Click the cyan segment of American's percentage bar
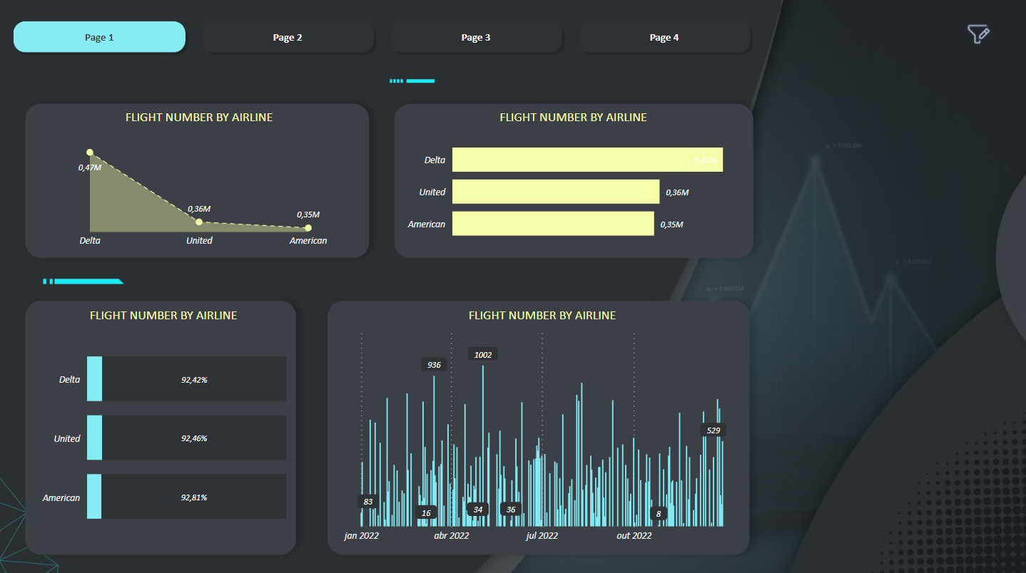Viewport: 1026px width, 573px height. pyautogui.click(x=94, y=497)
